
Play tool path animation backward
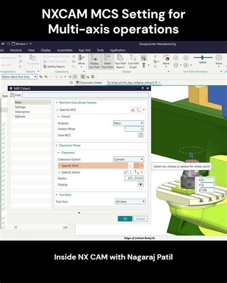point(176,58)
